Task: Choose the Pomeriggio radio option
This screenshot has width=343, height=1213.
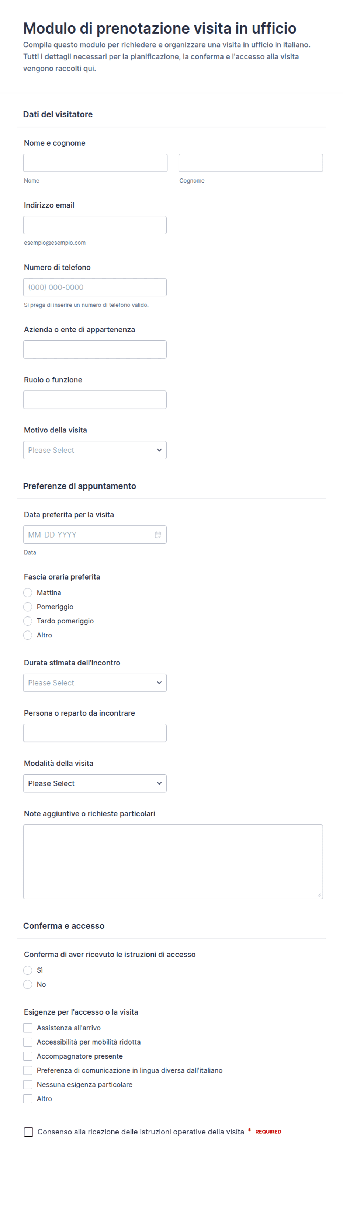Action: 28,606
